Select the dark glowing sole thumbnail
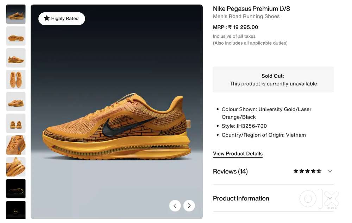352x223 pixels. coord(16,189)
